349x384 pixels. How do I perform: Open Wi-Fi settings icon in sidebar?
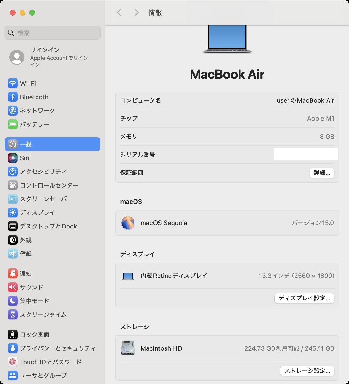(12, 84)
